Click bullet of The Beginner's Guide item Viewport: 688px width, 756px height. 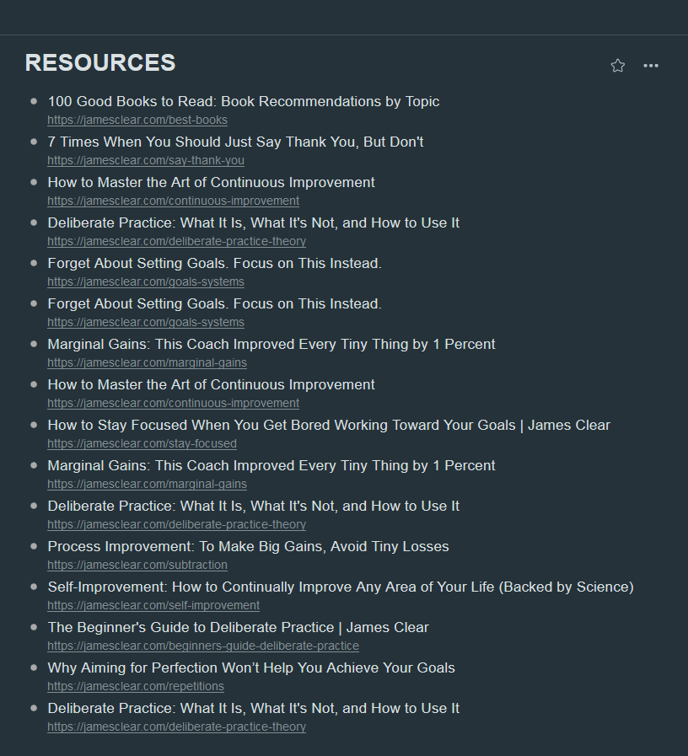[34, 627]
